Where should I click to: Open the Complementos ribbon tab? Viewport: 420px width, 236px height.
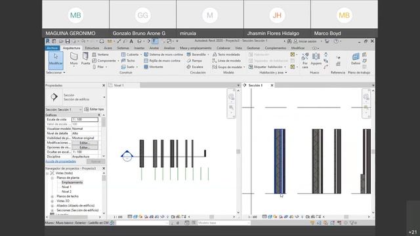(x=276, y=48)
